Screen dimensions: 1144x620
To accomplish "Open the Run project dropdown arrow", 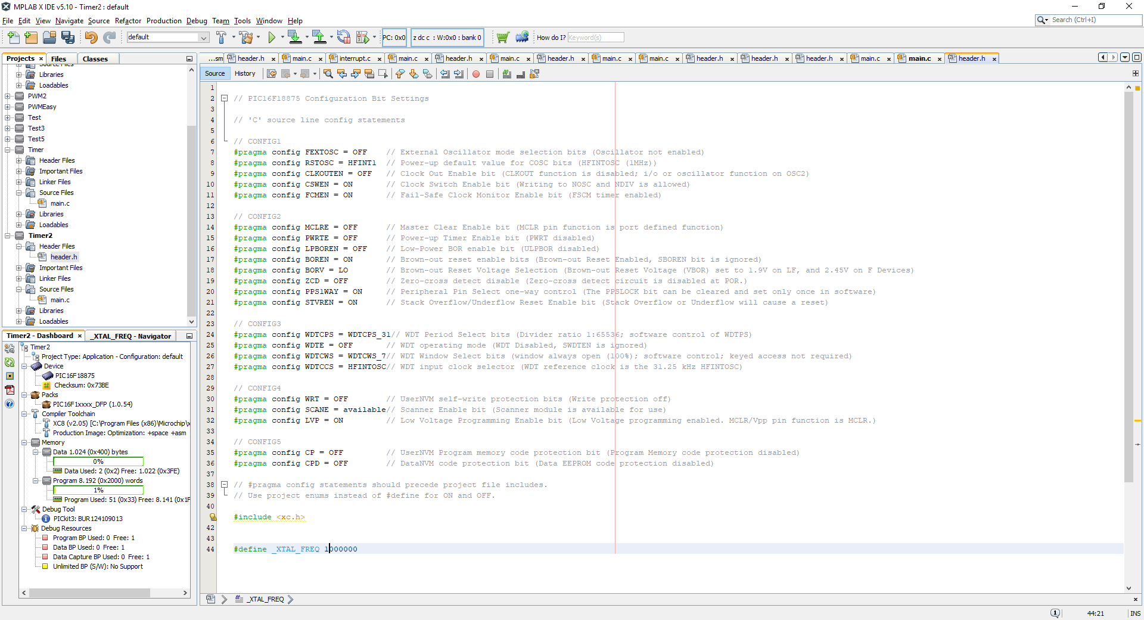I will 282,38.
